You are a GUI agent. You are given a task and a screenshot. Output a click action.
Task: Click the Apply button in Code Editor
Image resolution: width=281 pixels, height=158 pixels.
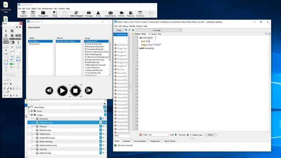click(119, 30)
